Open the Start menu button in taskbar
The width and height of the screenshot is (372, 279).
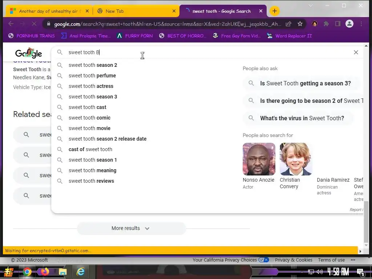(9, 272)
